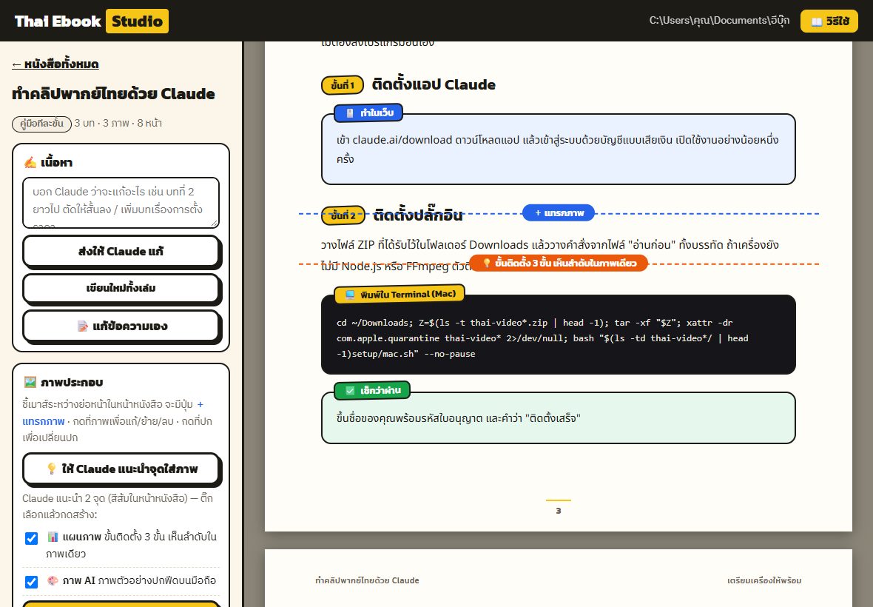This screenshot has height=607, width=873.
Task: Click the blue + แทรกภาพ insert button
Action: click(559, 212)
